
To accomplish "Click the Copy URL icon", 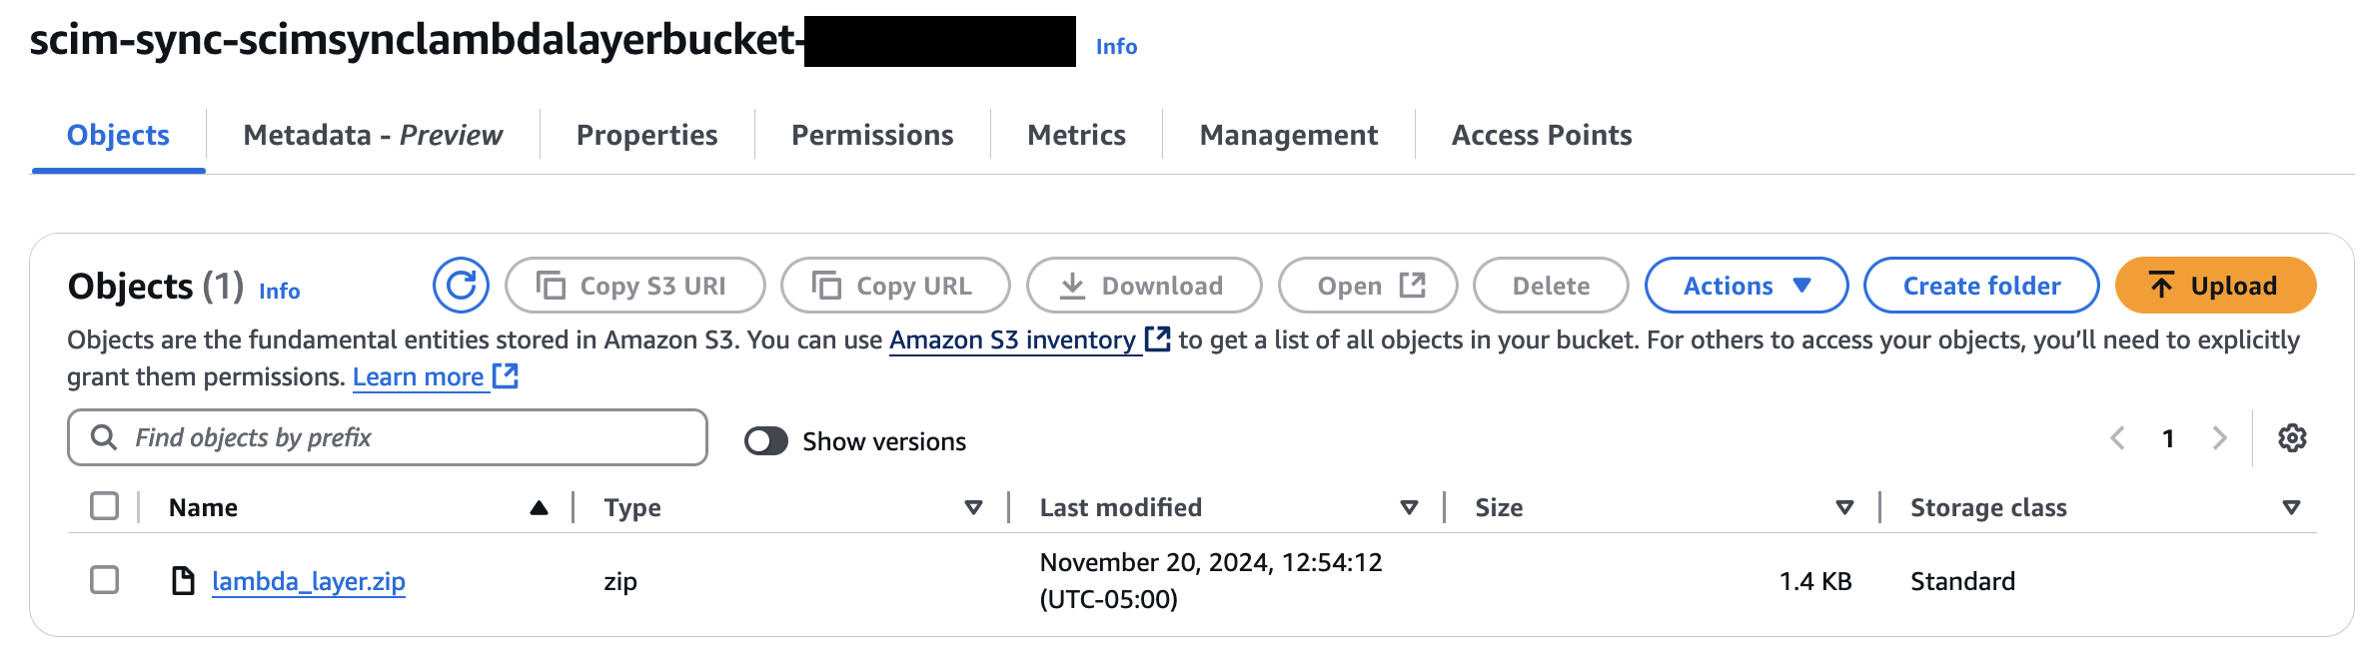I will (x=826, y=285).
